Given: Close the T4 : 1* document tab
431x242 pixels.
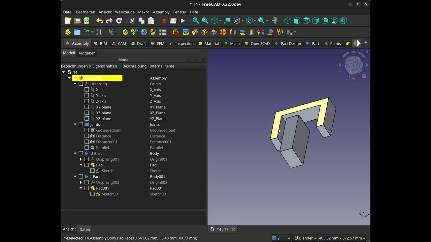Looking at the screenshot, I should tap(233, 229).
